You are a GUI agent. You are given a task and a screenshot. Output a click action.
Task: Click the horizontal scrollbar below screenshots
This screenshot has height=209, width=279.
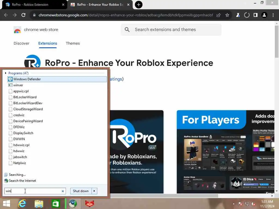pos(164,196)
